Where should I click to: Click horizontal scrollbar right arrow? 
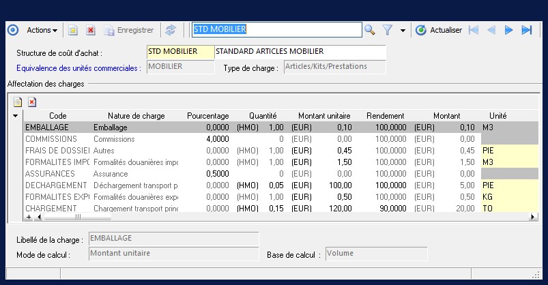coord(532,217)
